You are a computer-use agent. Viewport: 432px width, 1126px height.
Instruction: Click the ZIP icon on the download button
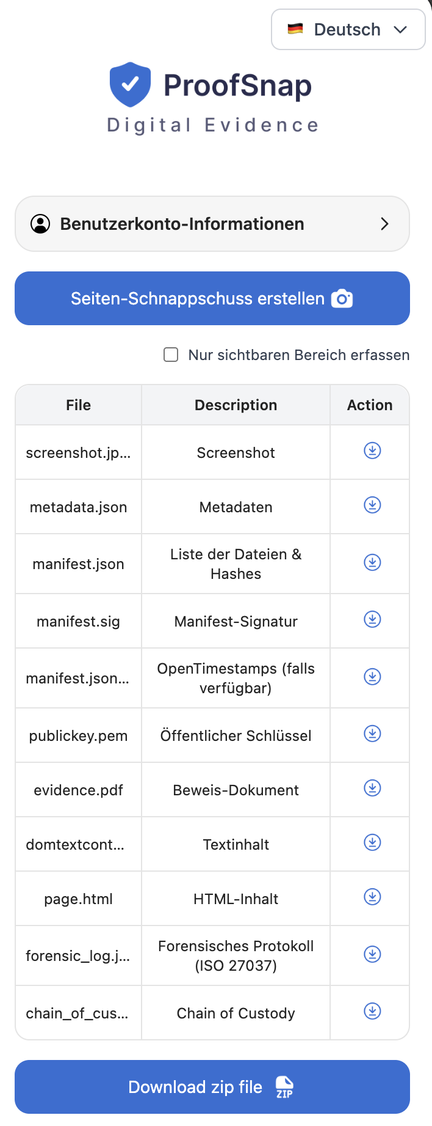(x=283, y=1087)
